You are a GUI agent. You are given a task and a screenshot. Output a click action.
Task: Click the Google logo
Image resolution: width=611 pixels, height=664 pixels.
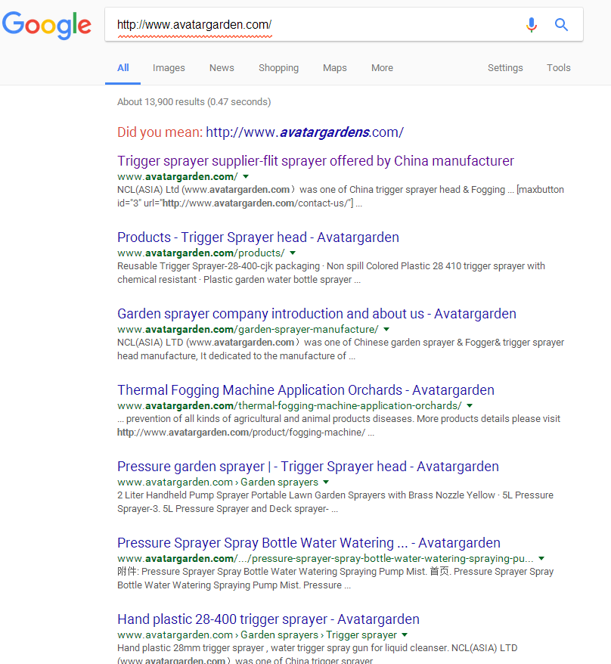[47, 25]
